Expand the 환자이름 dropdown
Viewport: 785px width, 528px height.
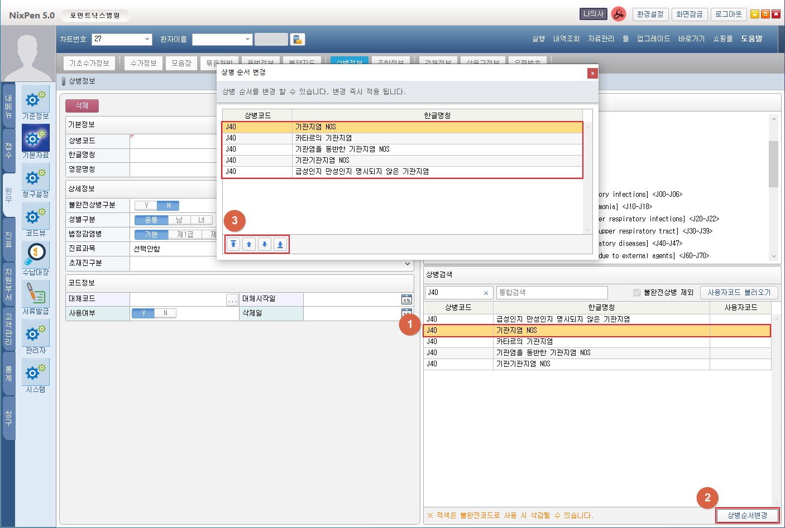pos(248,39)
